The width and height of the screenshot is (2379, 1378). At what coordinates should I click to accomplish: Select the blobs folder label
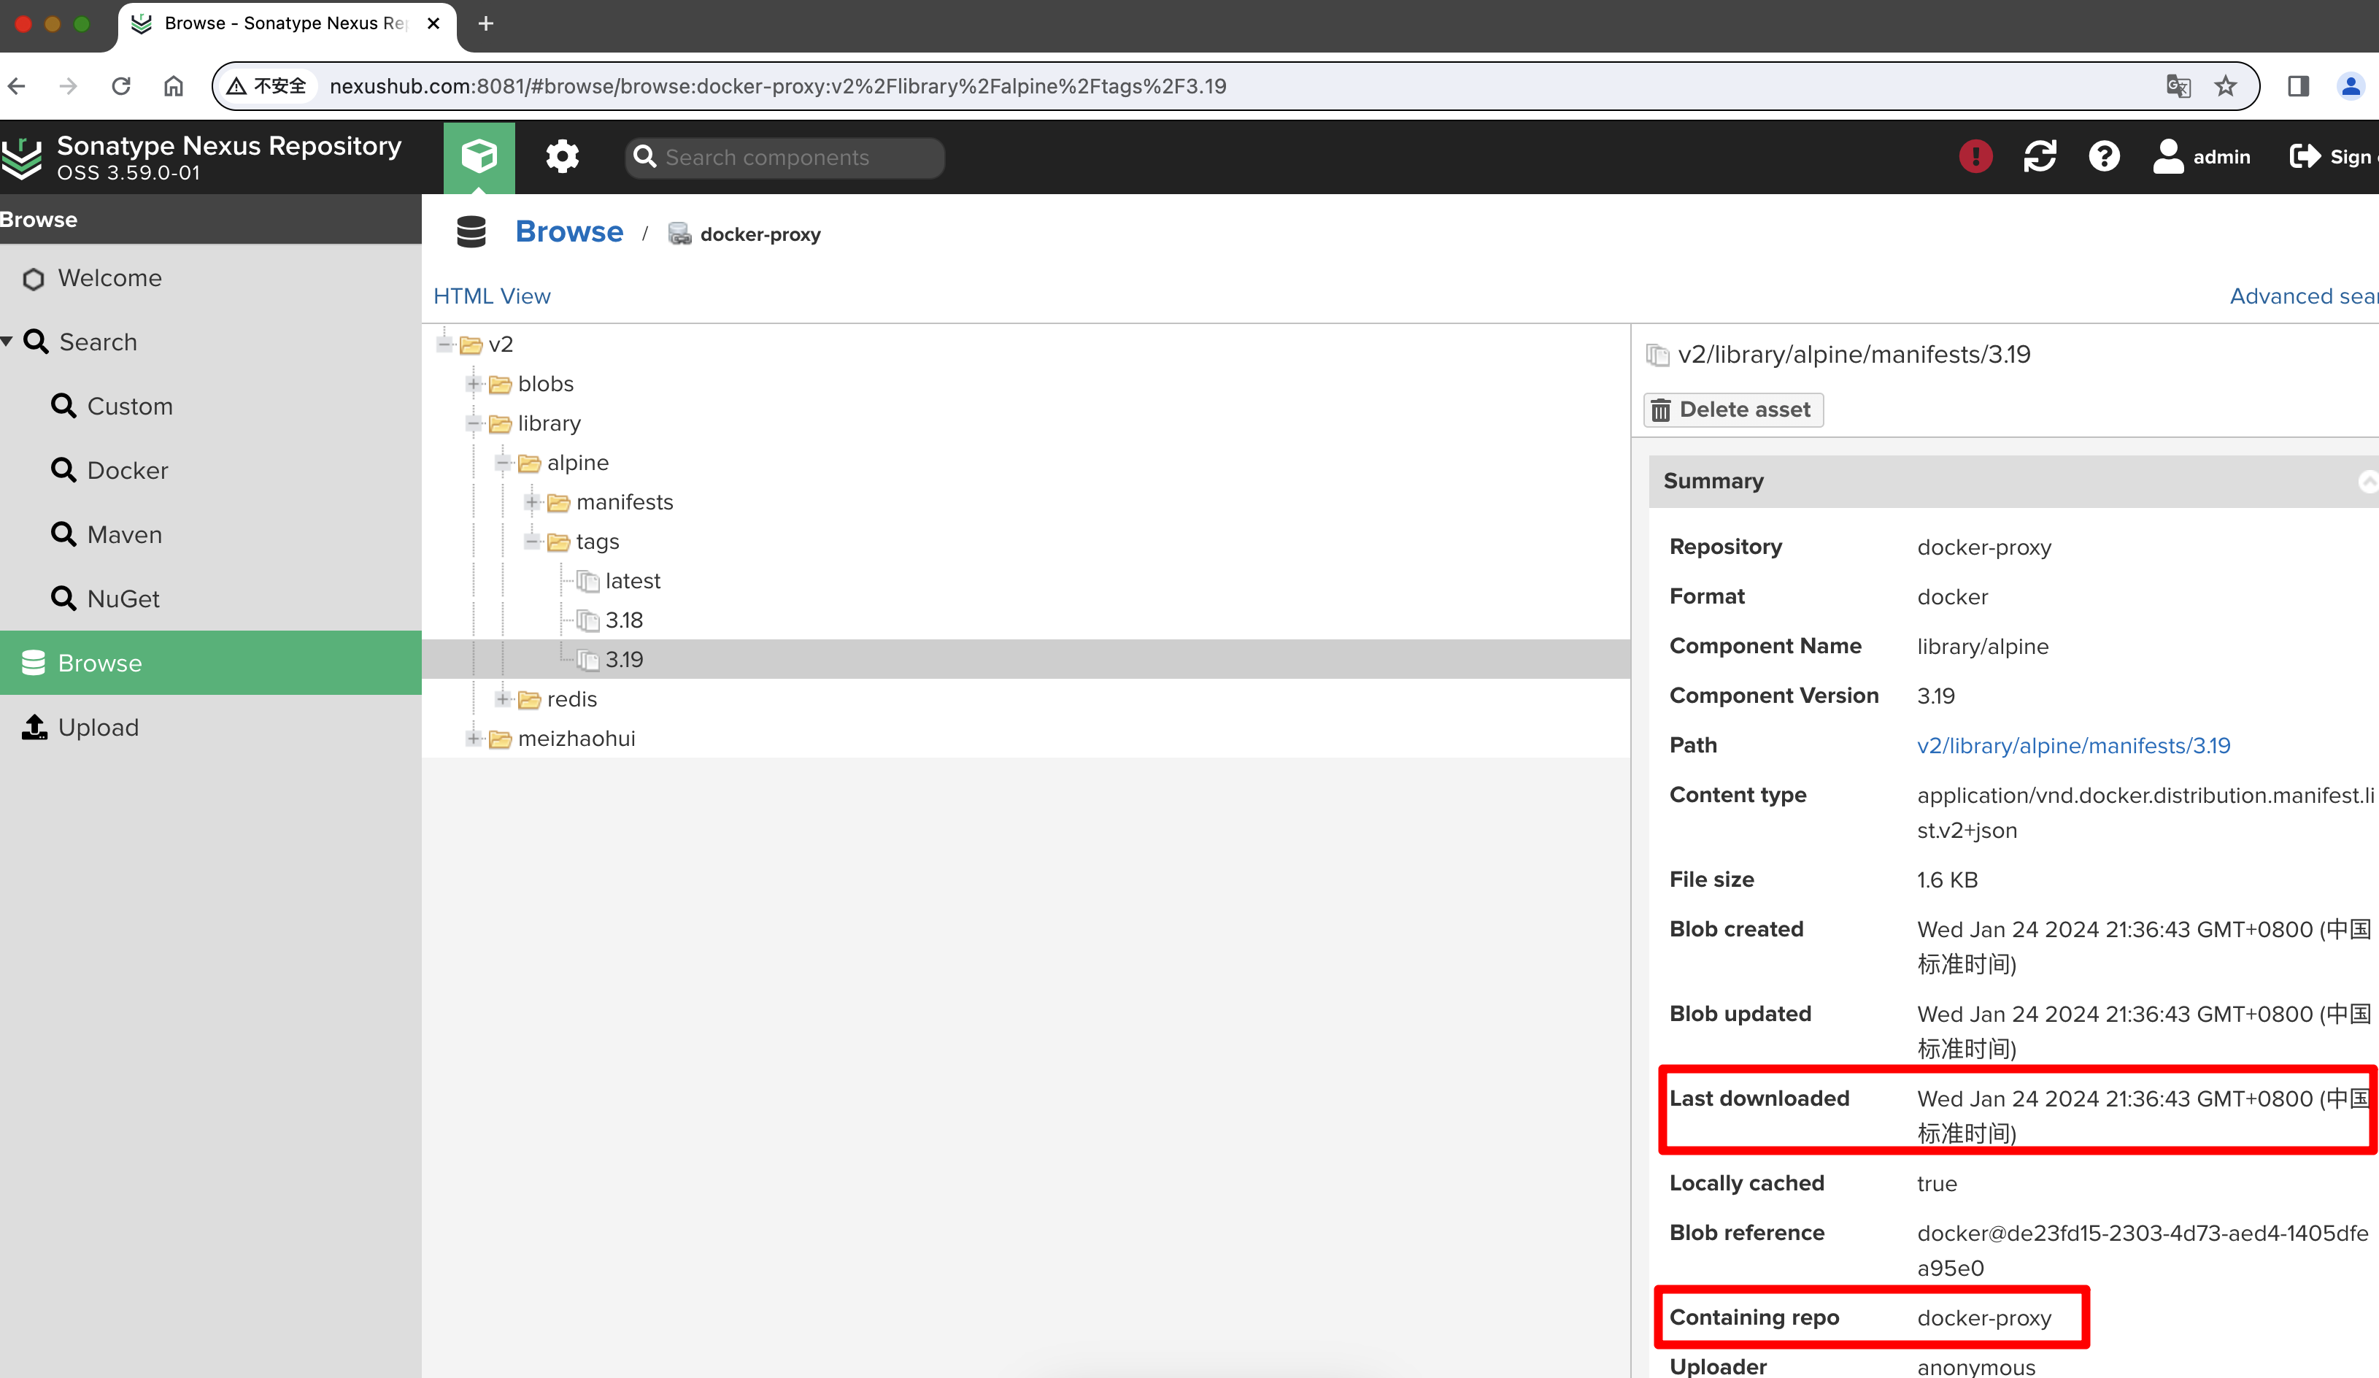[546, 383]
